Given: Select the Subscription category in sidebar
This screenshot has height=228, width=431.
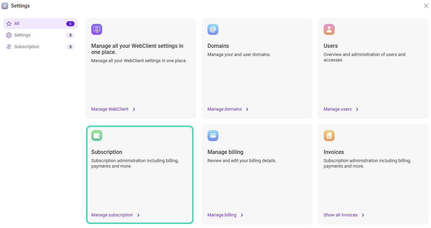Looking at the screenshot, I should point(26,46).
